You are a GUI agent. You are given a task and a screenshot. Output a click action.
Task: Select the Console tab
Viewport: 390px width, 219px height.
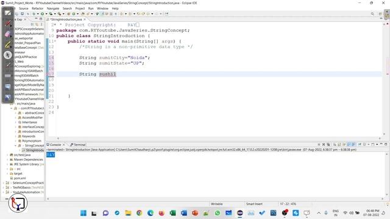tap(55, 145)
